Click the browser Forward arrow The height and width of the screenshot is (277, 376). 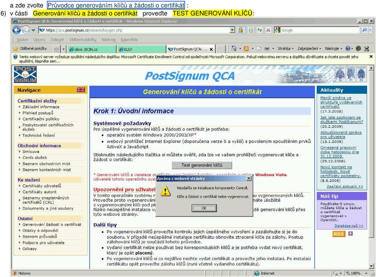click(x=26, y=30)
